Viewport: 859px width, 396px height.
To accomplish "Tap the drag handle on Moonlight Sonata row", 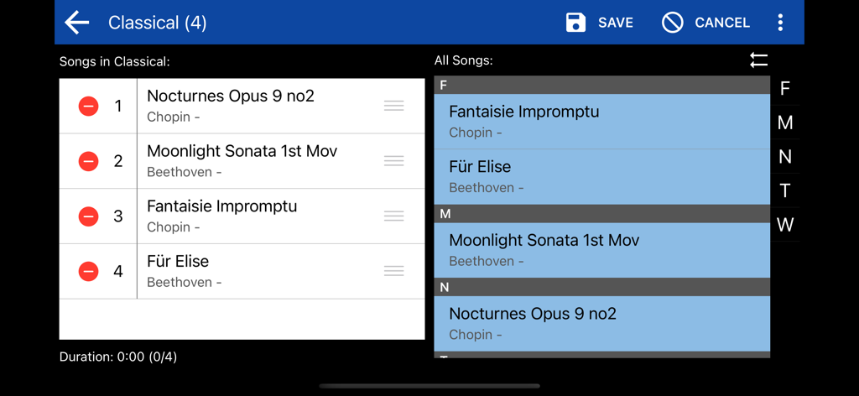I will pos(393,161).
